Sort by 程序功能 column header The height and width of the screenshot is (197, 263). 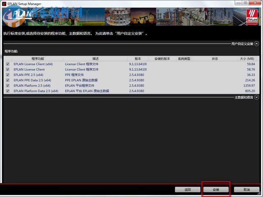[38, 59]
